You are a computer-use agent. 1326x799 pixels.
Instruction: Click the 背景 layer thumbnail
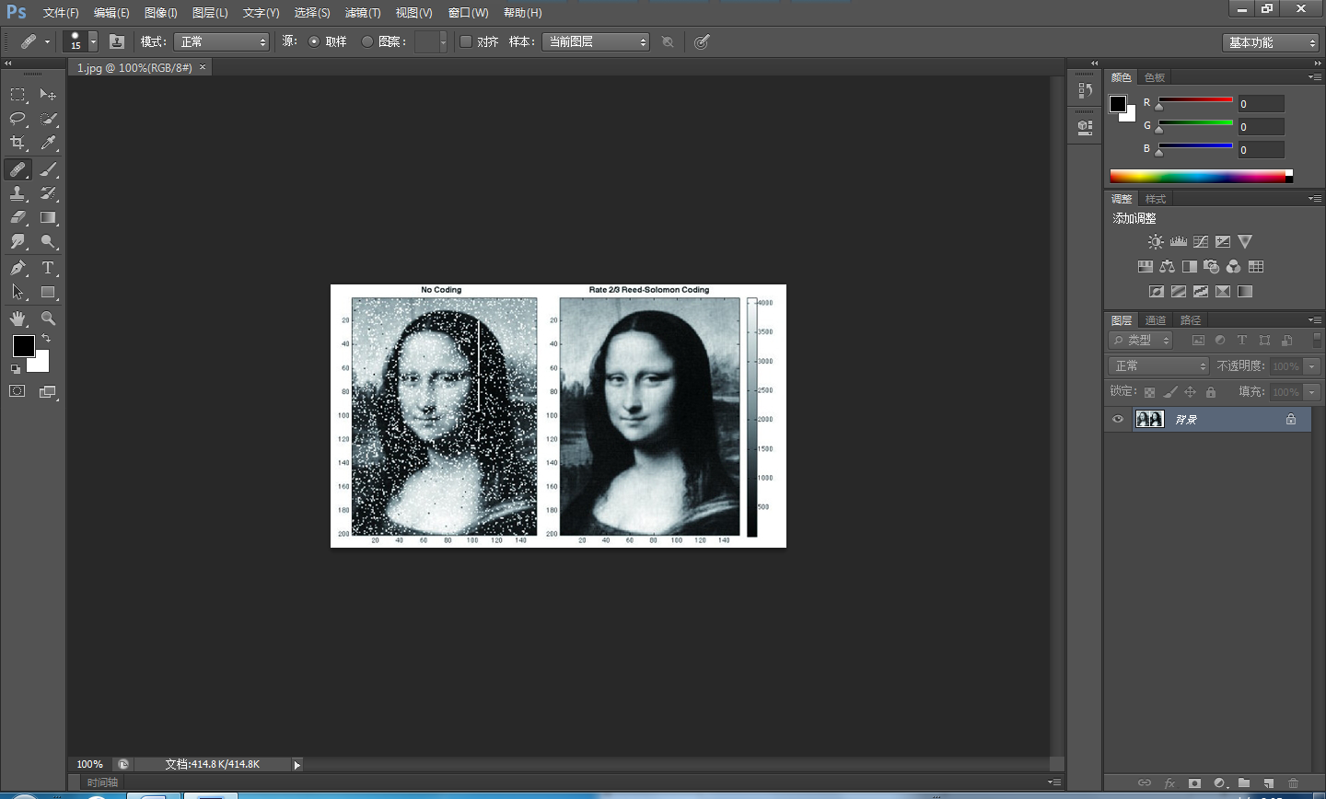pyautogui.click(x=1149, y=419)
